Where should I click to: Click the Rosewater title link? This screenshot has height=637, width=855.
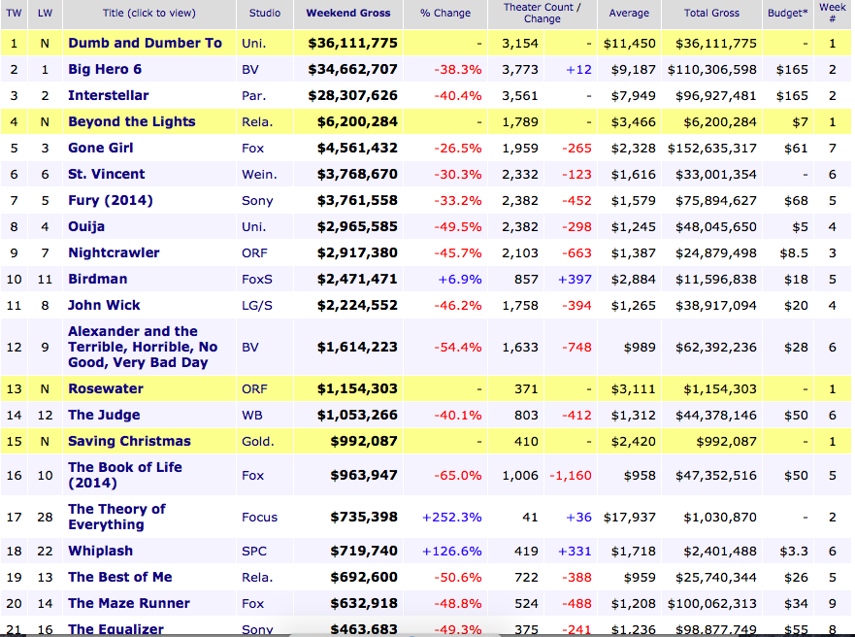pos(105,388)
